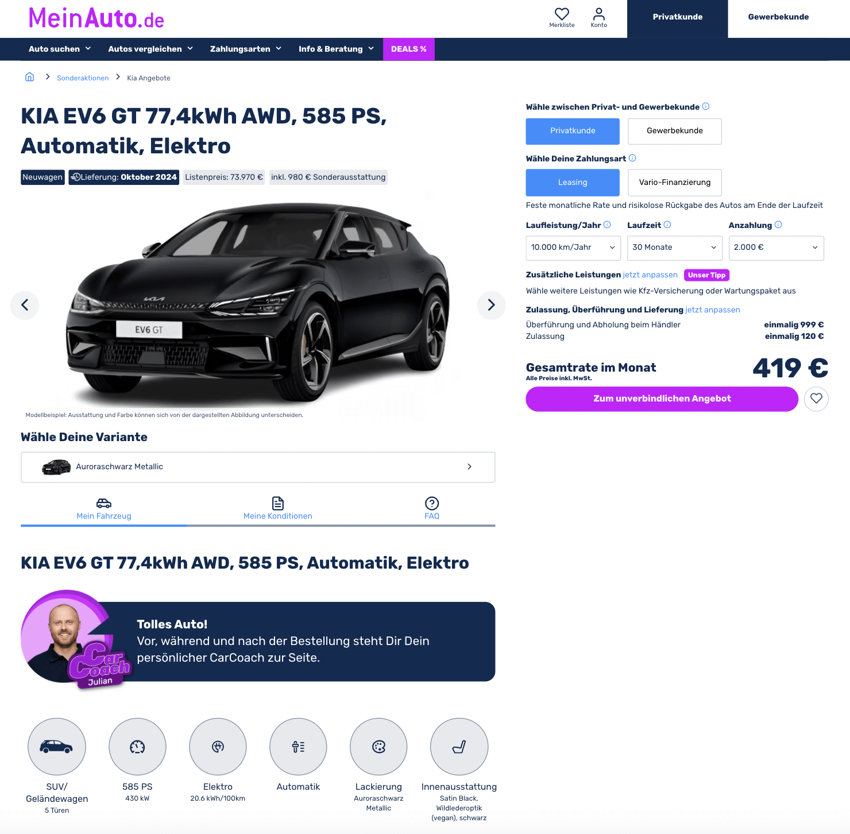The width and height of the screenshot is (850, 834).
Task: Click Zum unverbindlichen Angebot button
Action: (662, 399)
